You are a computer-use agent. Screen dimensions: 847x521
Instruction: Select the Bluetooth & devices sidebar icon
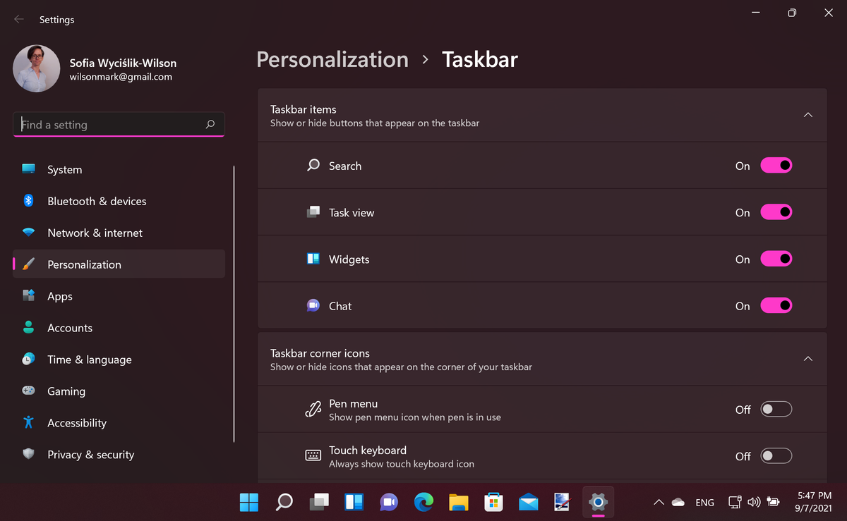click(x=28, y=200)
